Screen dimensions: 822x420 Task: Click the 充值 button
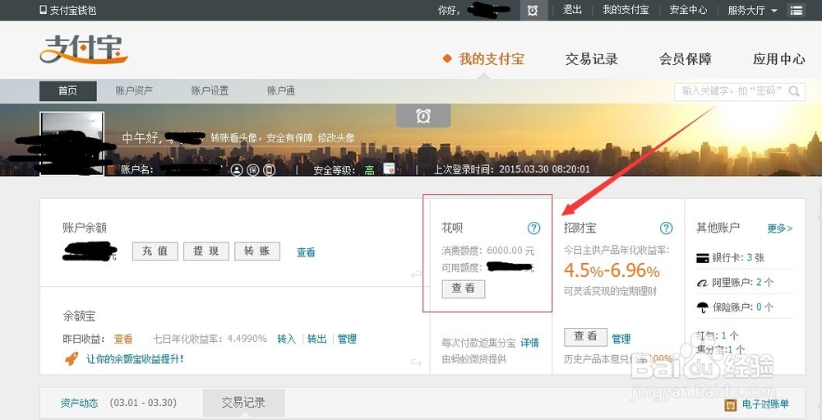[x=155, y=252]
